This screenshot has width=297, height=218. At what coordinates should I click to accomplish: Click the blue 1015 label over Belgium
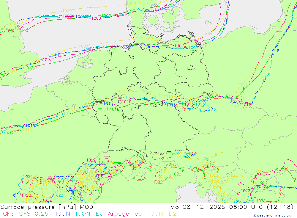click(108, 103)
